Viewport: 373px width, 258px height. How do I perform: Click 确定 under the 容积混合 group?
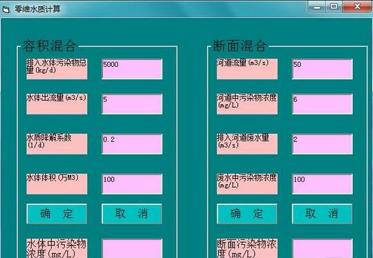coord(57,214)
